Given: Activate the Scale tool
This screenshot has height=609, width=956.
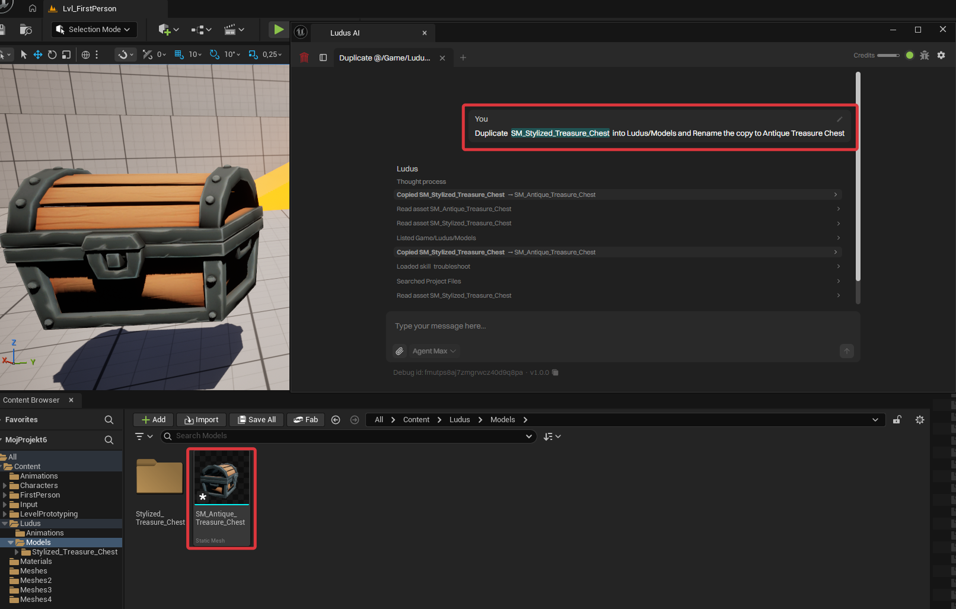Looking at the screenshot, I should tap(66, 55).
